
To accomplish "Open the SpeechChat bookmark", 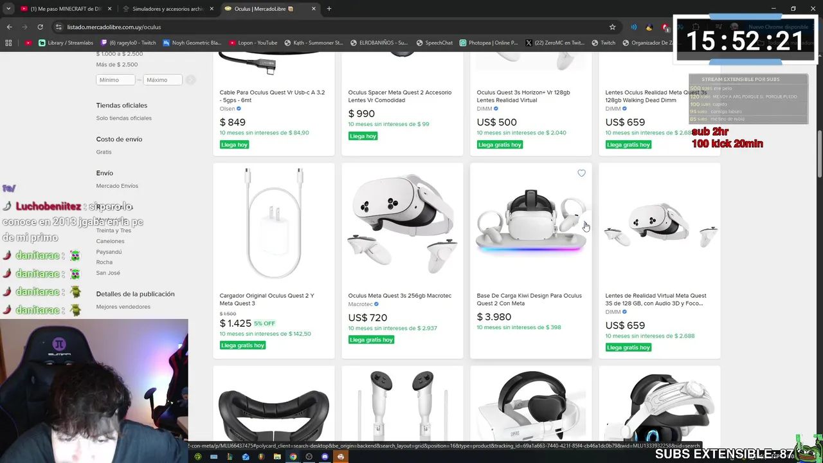I will (x=434, y=43).
